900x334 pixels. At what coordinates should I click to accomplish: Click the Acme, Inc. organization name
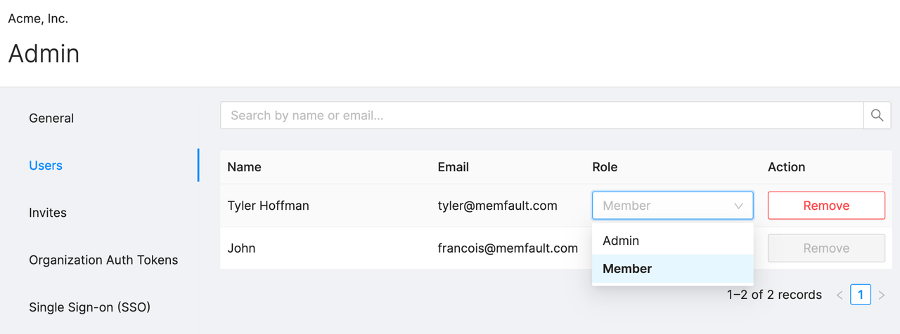click(38, 19)
